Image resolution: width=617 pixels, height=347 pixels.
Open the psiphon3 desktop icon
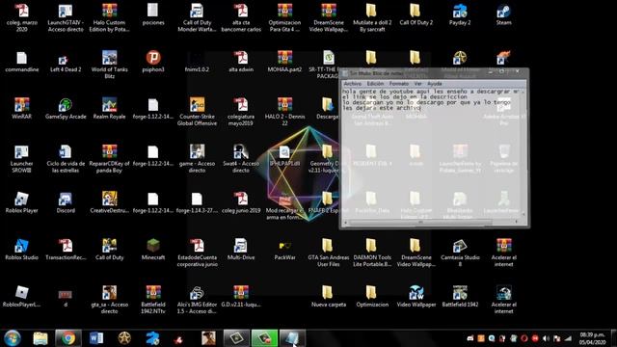pyautogui.click(x=153, y=62)
